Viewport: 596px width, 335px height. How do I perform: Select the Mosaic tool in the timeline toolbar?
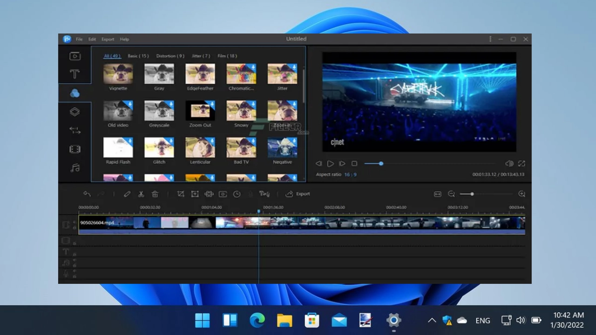tap(209, 194)
